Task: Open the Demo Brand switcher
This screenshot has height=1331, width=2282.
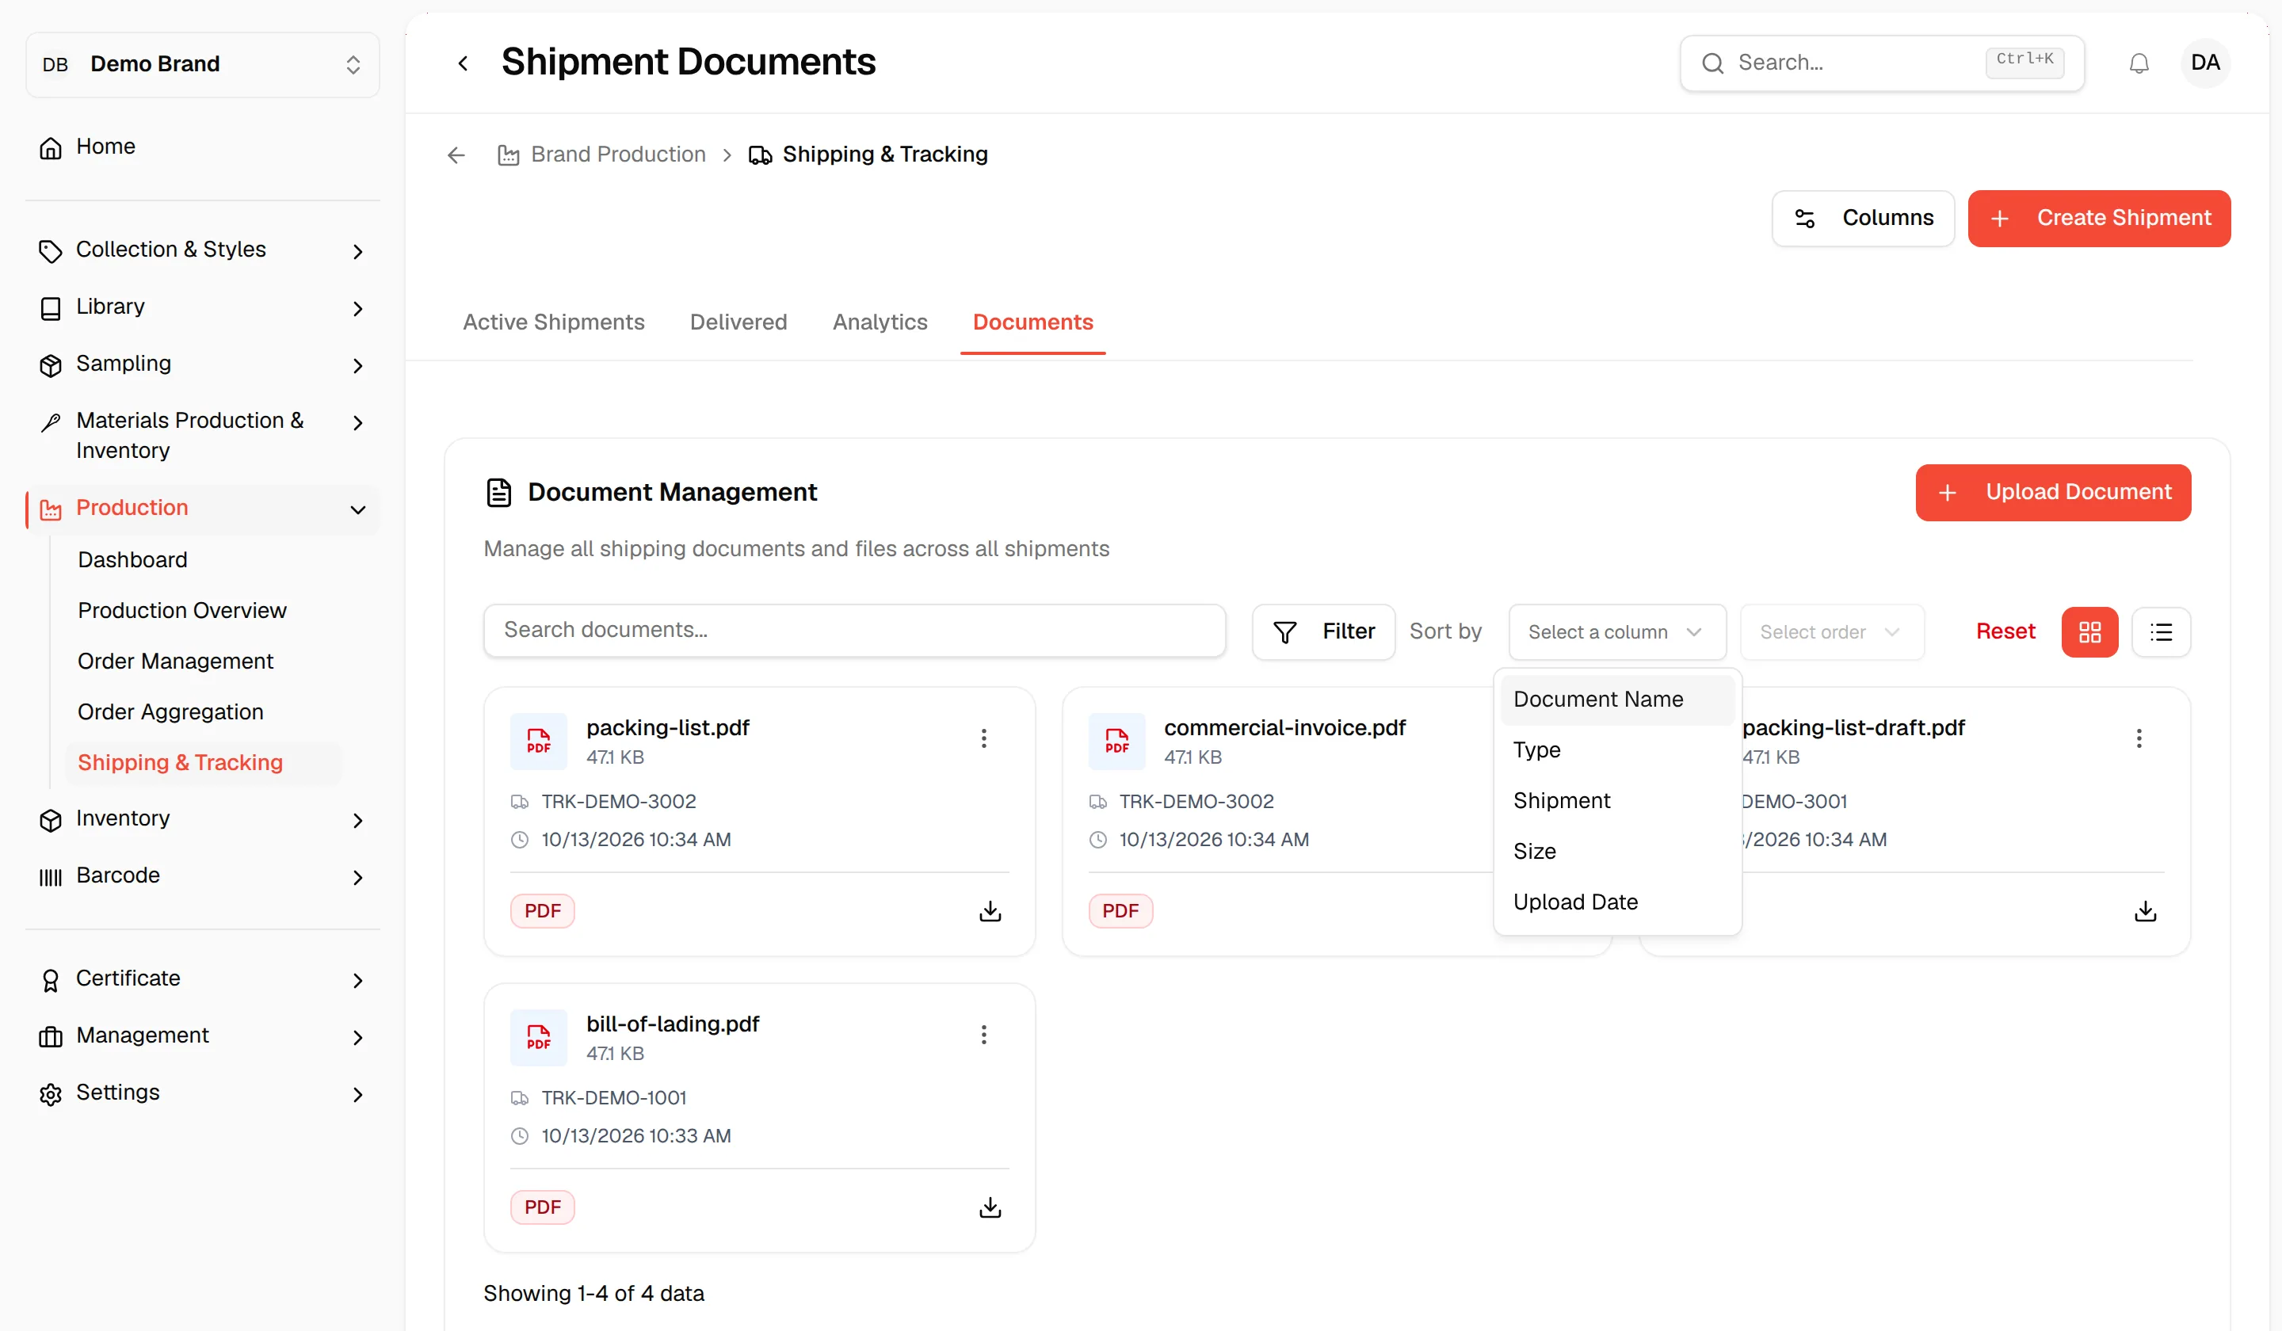Action: tap(203, 64)
